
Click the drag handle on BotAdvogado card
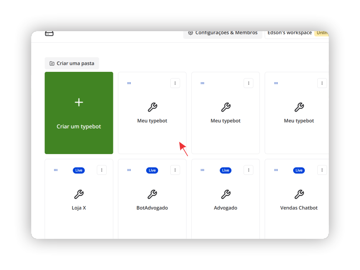129,170
